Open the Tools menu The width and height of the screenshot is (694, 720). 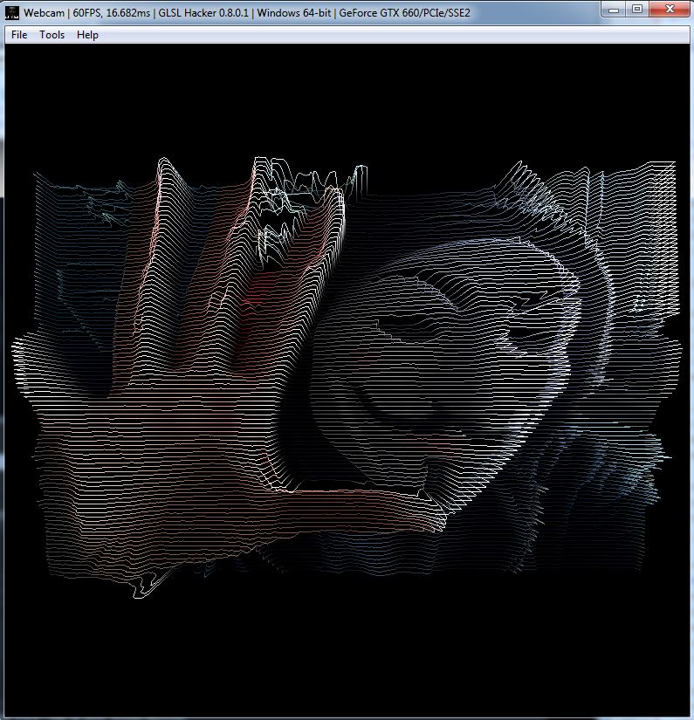click(x=52, y=35)
